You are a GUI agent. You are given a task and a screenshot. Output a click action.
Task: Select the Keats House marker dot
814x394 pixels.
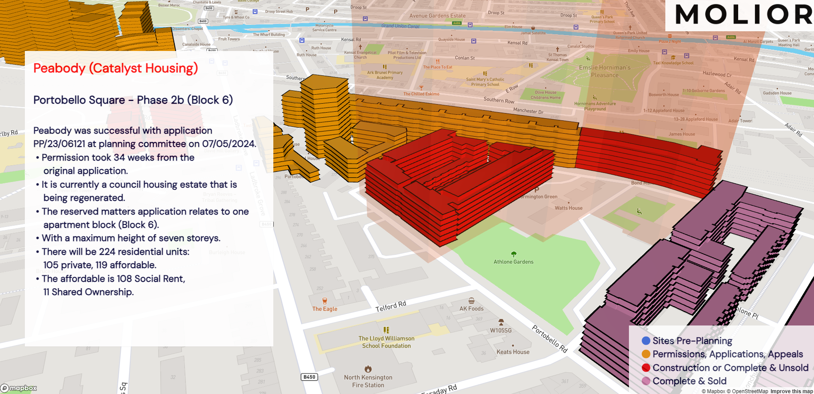(x=513, y=345)
